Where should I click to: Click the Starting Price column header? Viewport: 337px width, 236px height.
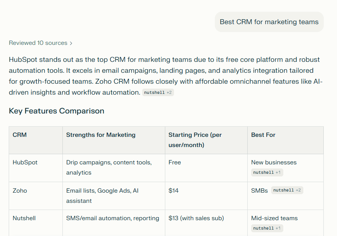tap(195, 140)
